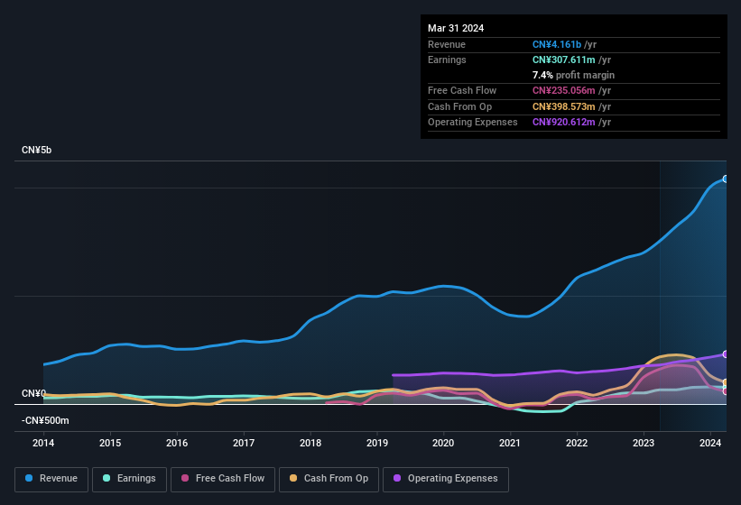
Task: Toggle the Earnings legend button
Action: (129, 479)
